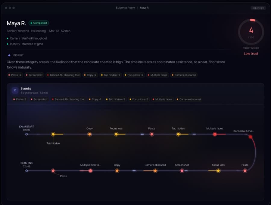Filter by Banned AI / cheating tool in Events panel
Viewport: 271px width, 205px height.
(x=68, y=99)
